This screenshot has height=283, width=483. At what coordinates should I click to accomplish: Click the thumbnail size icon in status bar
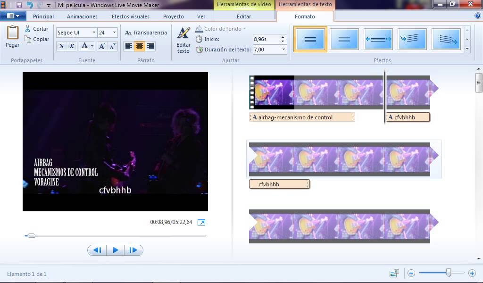394,273
